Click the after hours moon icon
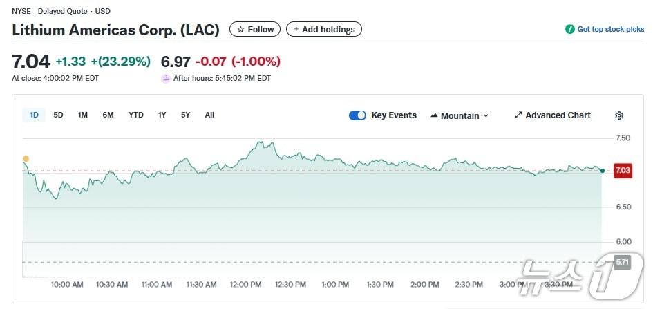Viewport: 653px width, 309px height. pos(166,79)
